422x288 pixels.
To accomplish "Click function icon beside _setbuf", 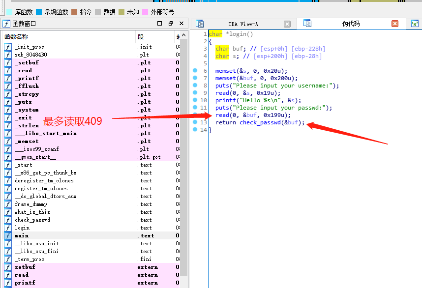I will (8, 62).
